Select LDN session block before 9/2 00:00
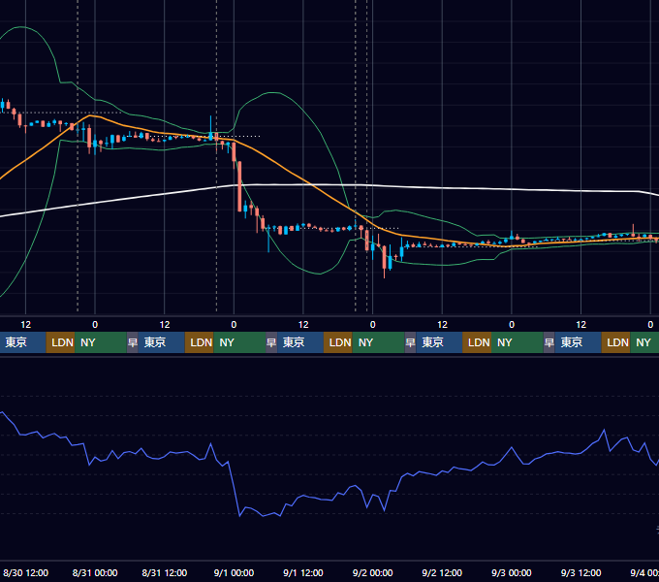 [x=338, y=342]
